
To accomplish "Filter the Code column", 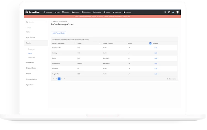I will point(100,43).
